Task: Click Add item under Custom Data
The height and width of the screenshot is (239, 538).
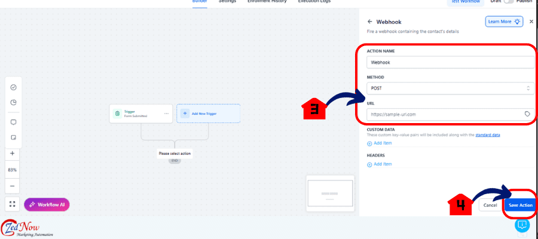Action: click(x=383, y=143)
